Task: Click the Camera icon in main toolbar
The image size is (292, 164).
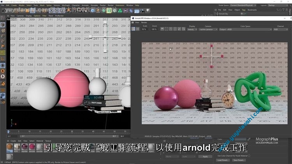Action: click(x=142, y=11)
